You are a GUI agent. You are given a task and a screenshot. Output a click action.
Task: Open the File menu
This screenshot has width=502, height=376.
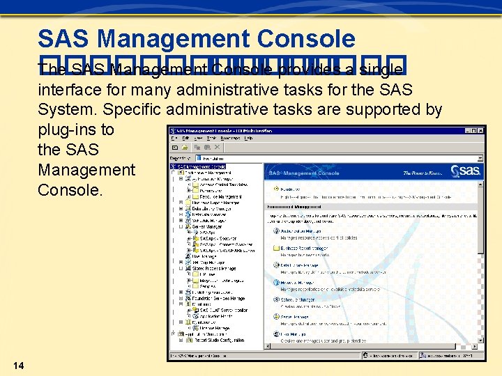(x=174, y=138)
